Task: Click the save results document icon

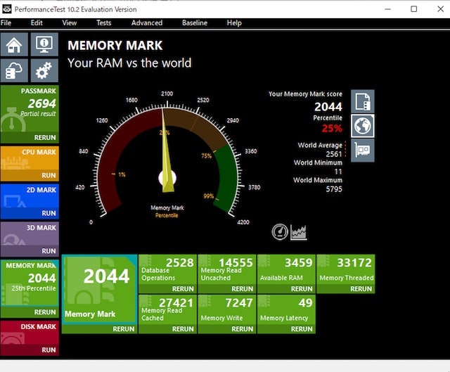Action: pos(363,101)
